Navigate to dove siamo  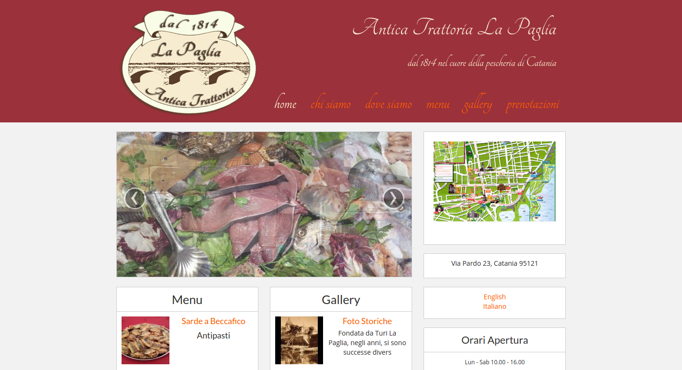(389, 104)
